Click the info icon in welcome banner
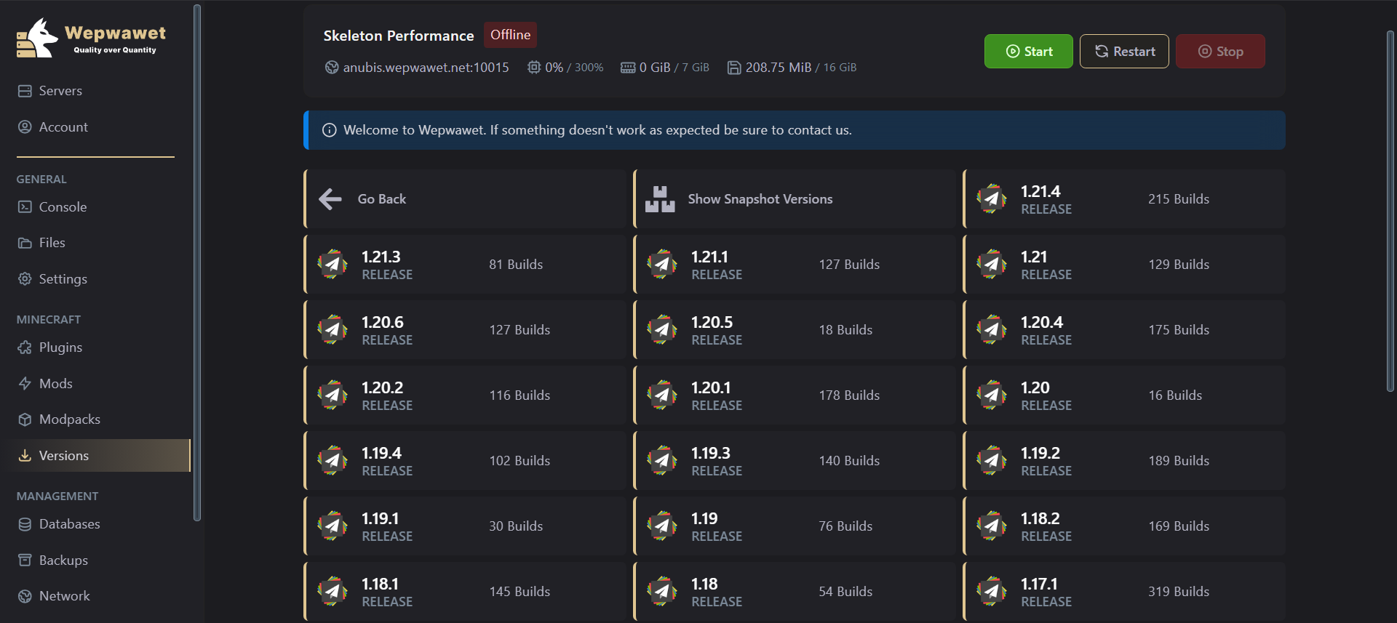The image size is (1397, 623). pyautogui.click(x=330, y=130)
